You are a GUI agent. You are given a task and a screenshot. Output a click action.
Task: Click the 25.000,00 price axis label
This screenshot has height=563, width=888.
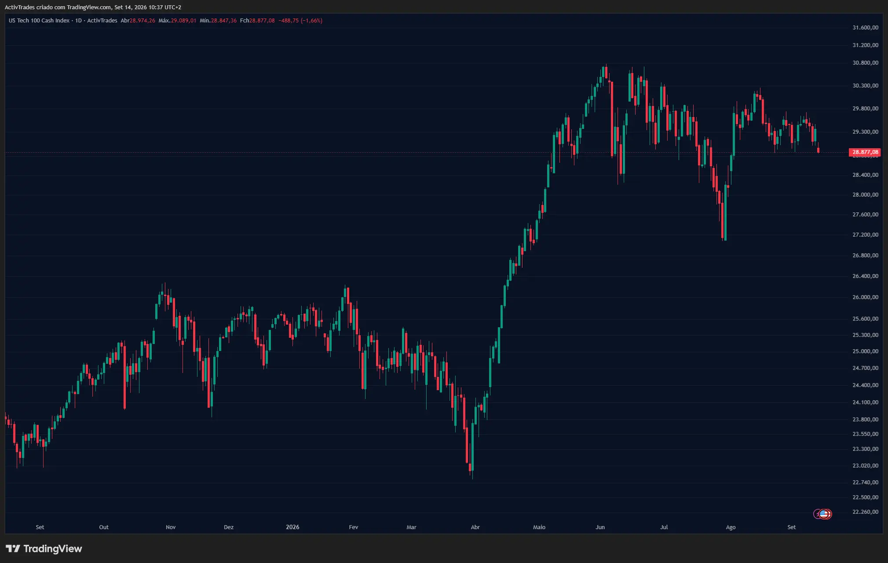[x=865, y=351]
